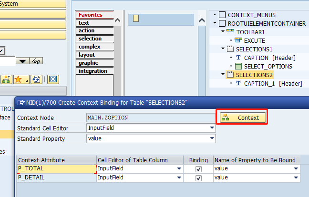This screenshot has width=309, height=197.
Task: Open the Standard Property dropdown
Action: (x=212, y=138)
